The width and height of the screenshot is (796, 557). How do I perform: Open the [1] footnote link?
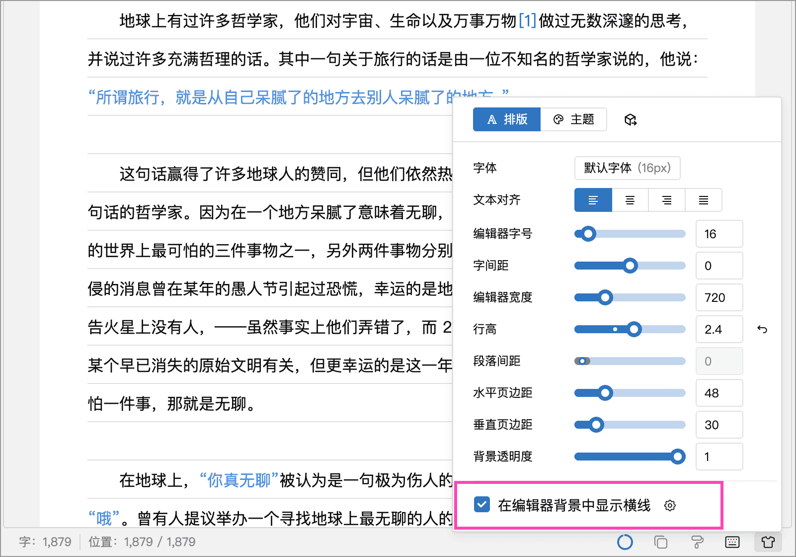(527, 21)
